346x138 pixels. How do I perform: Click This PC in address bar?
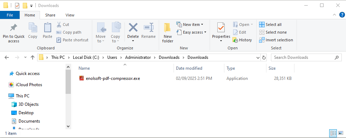coord(58,57)
